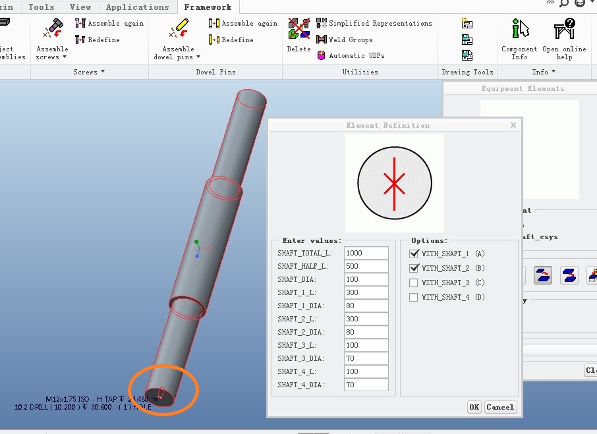Uncheck WITH_SHAFT_1 (A) option

pos(414,254)
